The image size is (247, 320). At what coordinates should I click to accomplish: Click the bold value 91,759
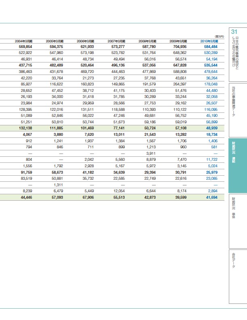click(26, 172)
